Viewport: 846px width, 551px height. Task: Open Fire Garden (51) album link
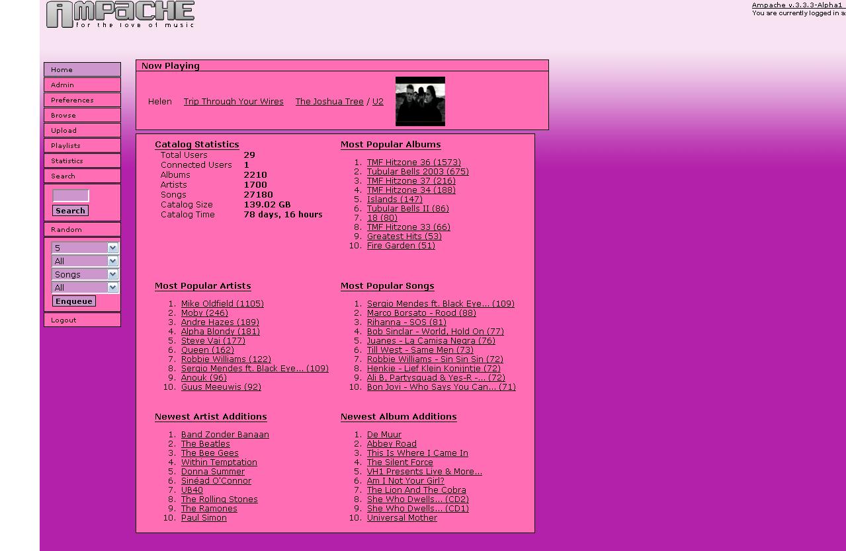point(401,246)
